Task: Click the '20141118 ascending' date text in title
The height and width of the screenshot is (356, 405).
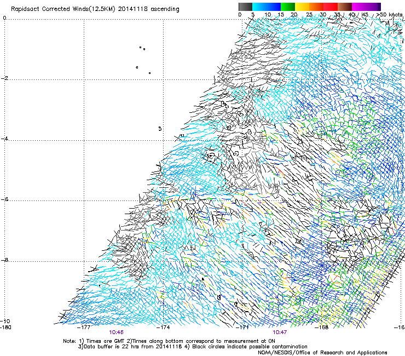Action: click(148, 9)
